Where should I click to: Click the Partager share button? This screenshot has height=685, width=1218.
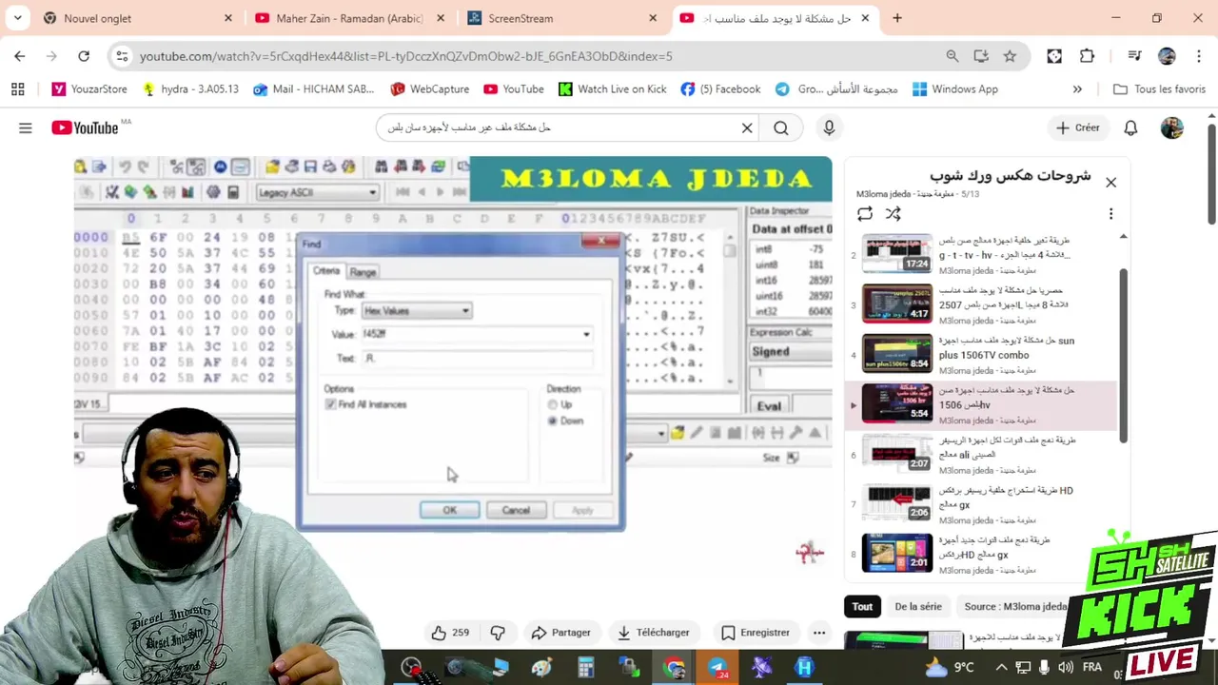560,633
